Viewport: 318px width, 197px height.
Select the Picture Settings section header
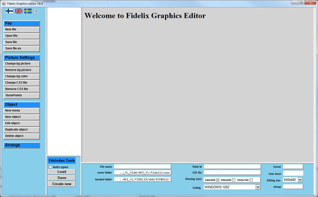pos(21,58)
